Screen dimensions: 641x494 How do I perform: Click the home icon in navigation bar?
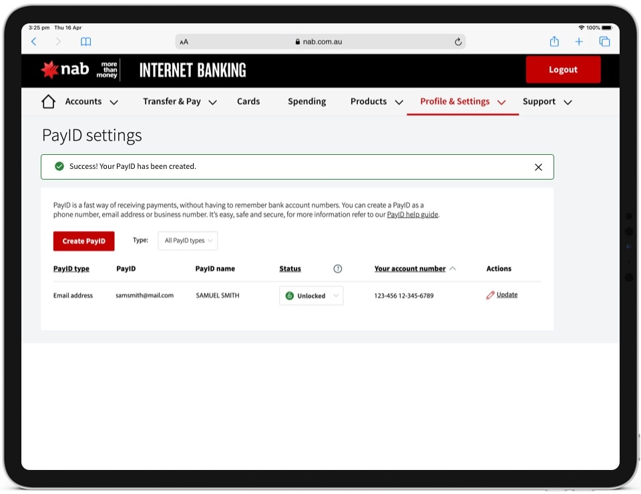click(48, 101)
